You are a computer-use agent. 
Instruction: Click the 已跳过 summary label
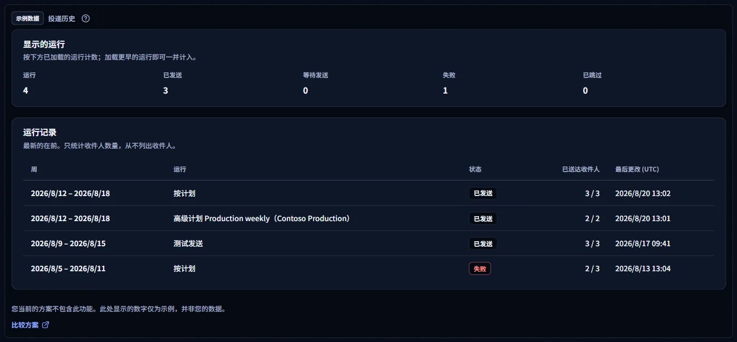[592, 75]
